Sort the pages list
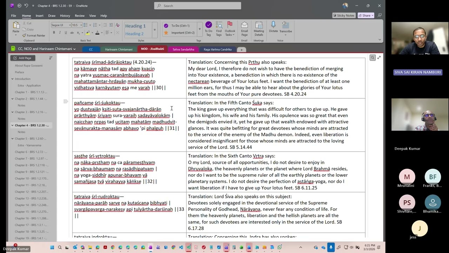 click(51, 58)
